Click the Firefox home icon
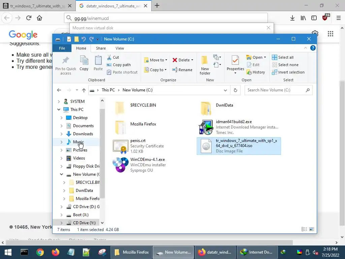This screenshot has height=259, width=345. (39, 18)
